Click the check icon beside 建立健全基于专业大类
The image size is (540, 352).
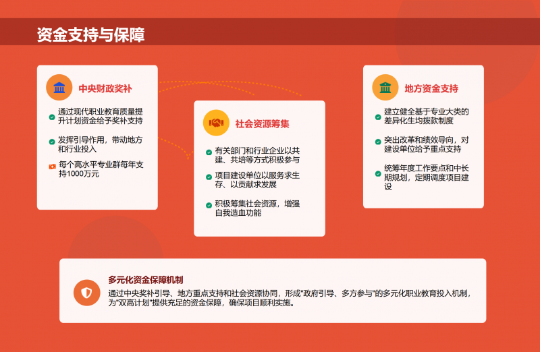378,117
